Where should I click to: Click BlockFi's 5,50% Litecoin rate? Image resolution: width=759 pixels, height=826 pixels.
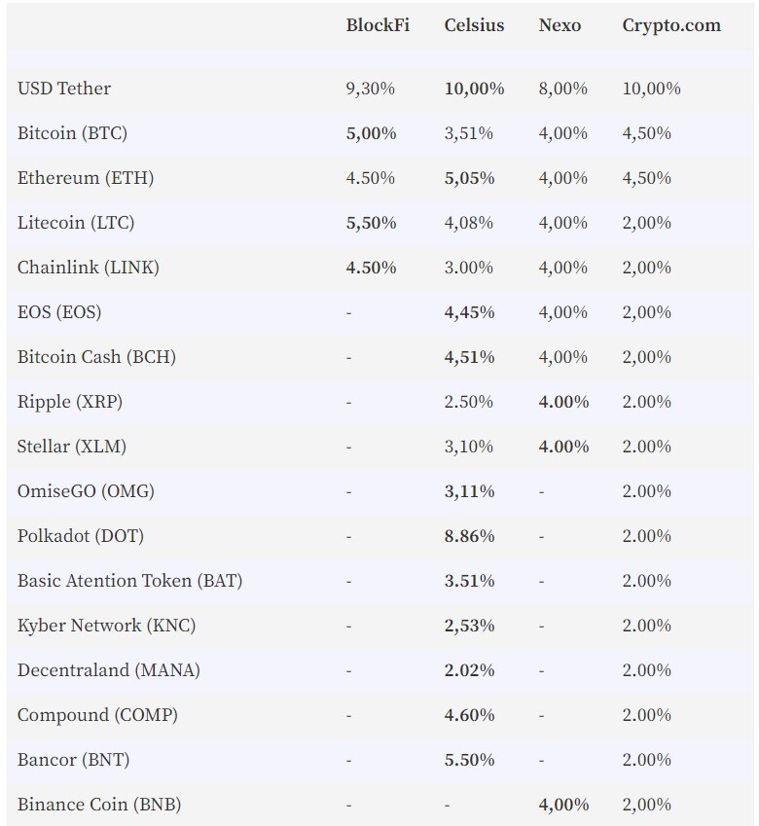[x=371, y=223]
